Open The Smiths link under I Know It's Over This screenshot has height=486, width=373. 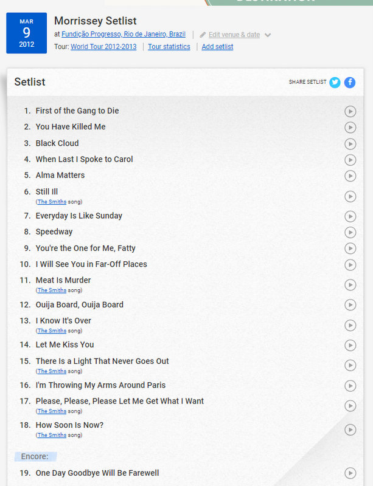tap(52, 330)
